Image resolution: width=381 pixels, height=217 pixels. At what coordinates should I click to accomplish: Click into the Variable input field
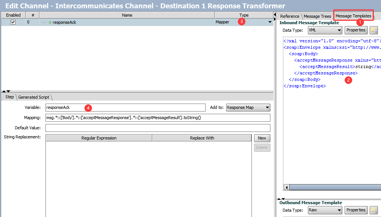click(x=125, y=107)
